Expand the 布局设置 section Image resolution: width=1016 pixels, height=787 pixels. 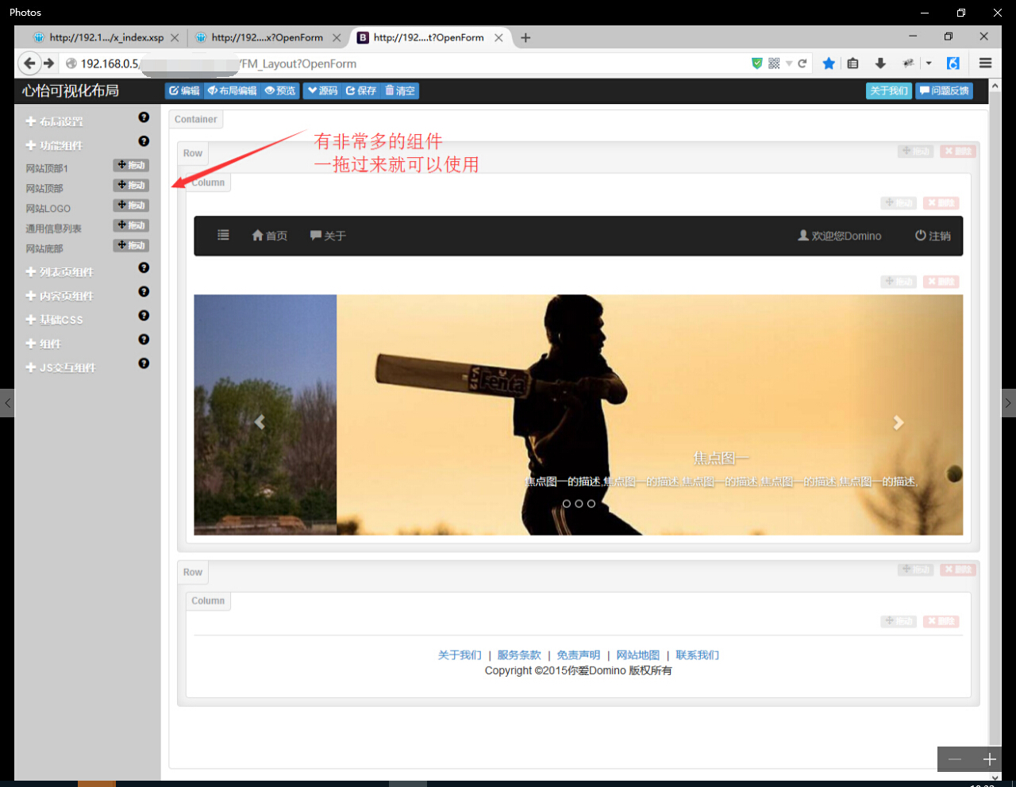(x=54, y=121)
